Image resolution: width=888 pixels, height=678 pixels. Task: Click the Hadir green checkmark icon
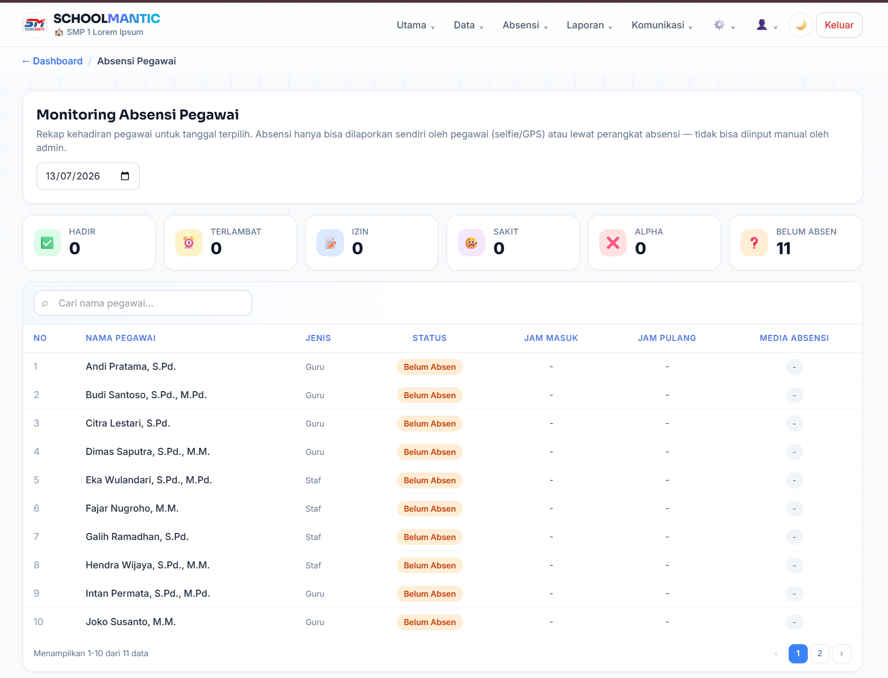point(47,243)
